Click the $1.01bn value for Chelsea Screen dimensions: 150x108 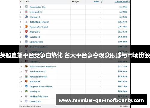pyautogui.click(x=123, y=17)
